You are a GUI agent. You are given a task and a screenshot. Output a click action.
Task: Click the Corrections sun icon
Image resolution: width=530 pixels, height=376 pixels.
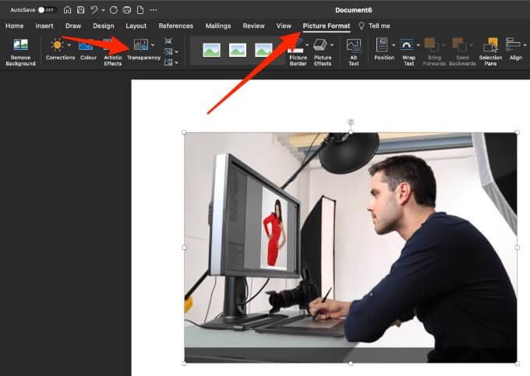tap(57, 44)
